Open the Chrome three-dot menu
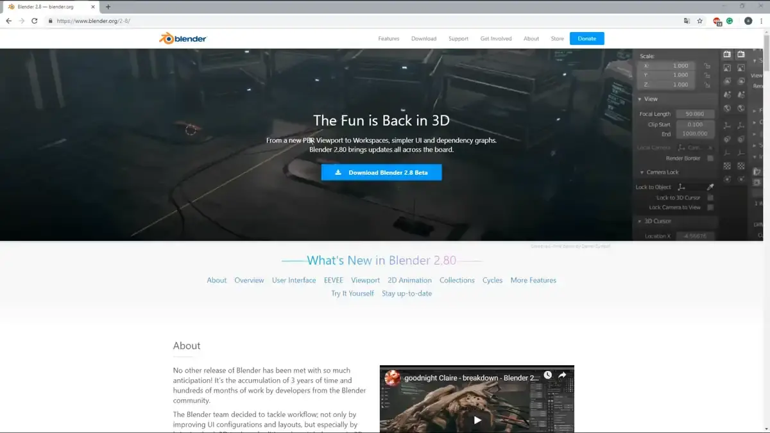Screen dimensions: 770x433 761,20
